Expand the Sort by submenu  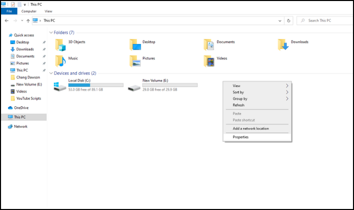point(257,92)
